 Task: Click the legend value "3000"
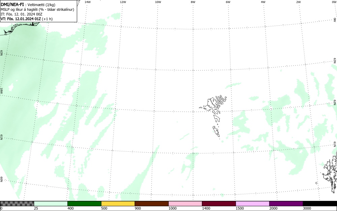307,208
